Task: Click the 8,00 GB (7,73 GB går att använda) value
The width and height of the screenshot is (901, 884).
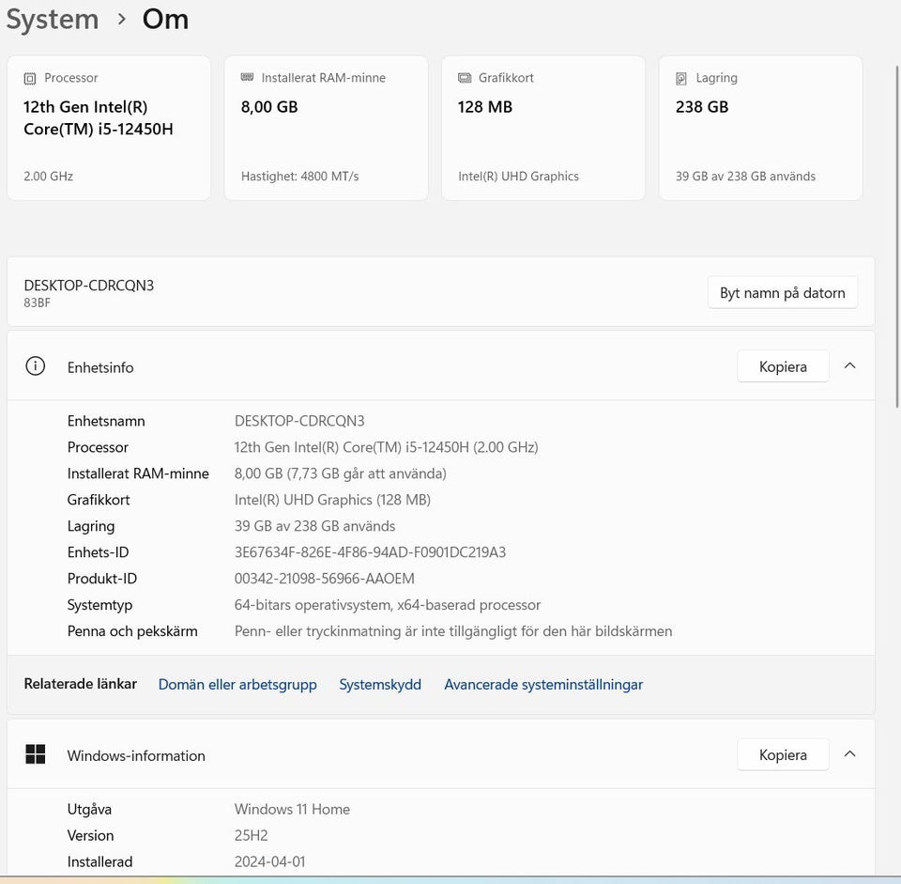Action: click(340, 473)
